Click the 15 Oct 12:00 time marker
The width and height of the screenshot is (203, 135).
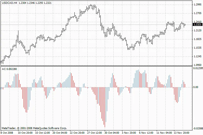[43, 133]
